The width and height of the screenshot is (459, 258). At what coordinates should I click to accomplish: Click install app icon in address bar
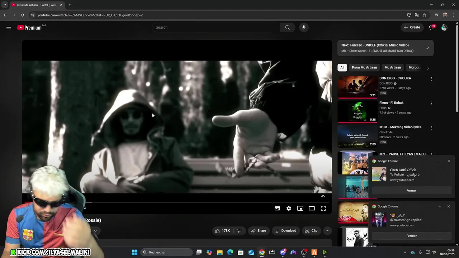(409, 15)
